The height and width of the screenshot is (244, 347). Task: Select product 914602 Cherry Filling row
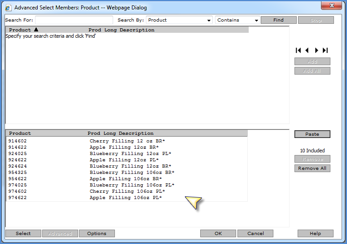[x=127, y=141]
